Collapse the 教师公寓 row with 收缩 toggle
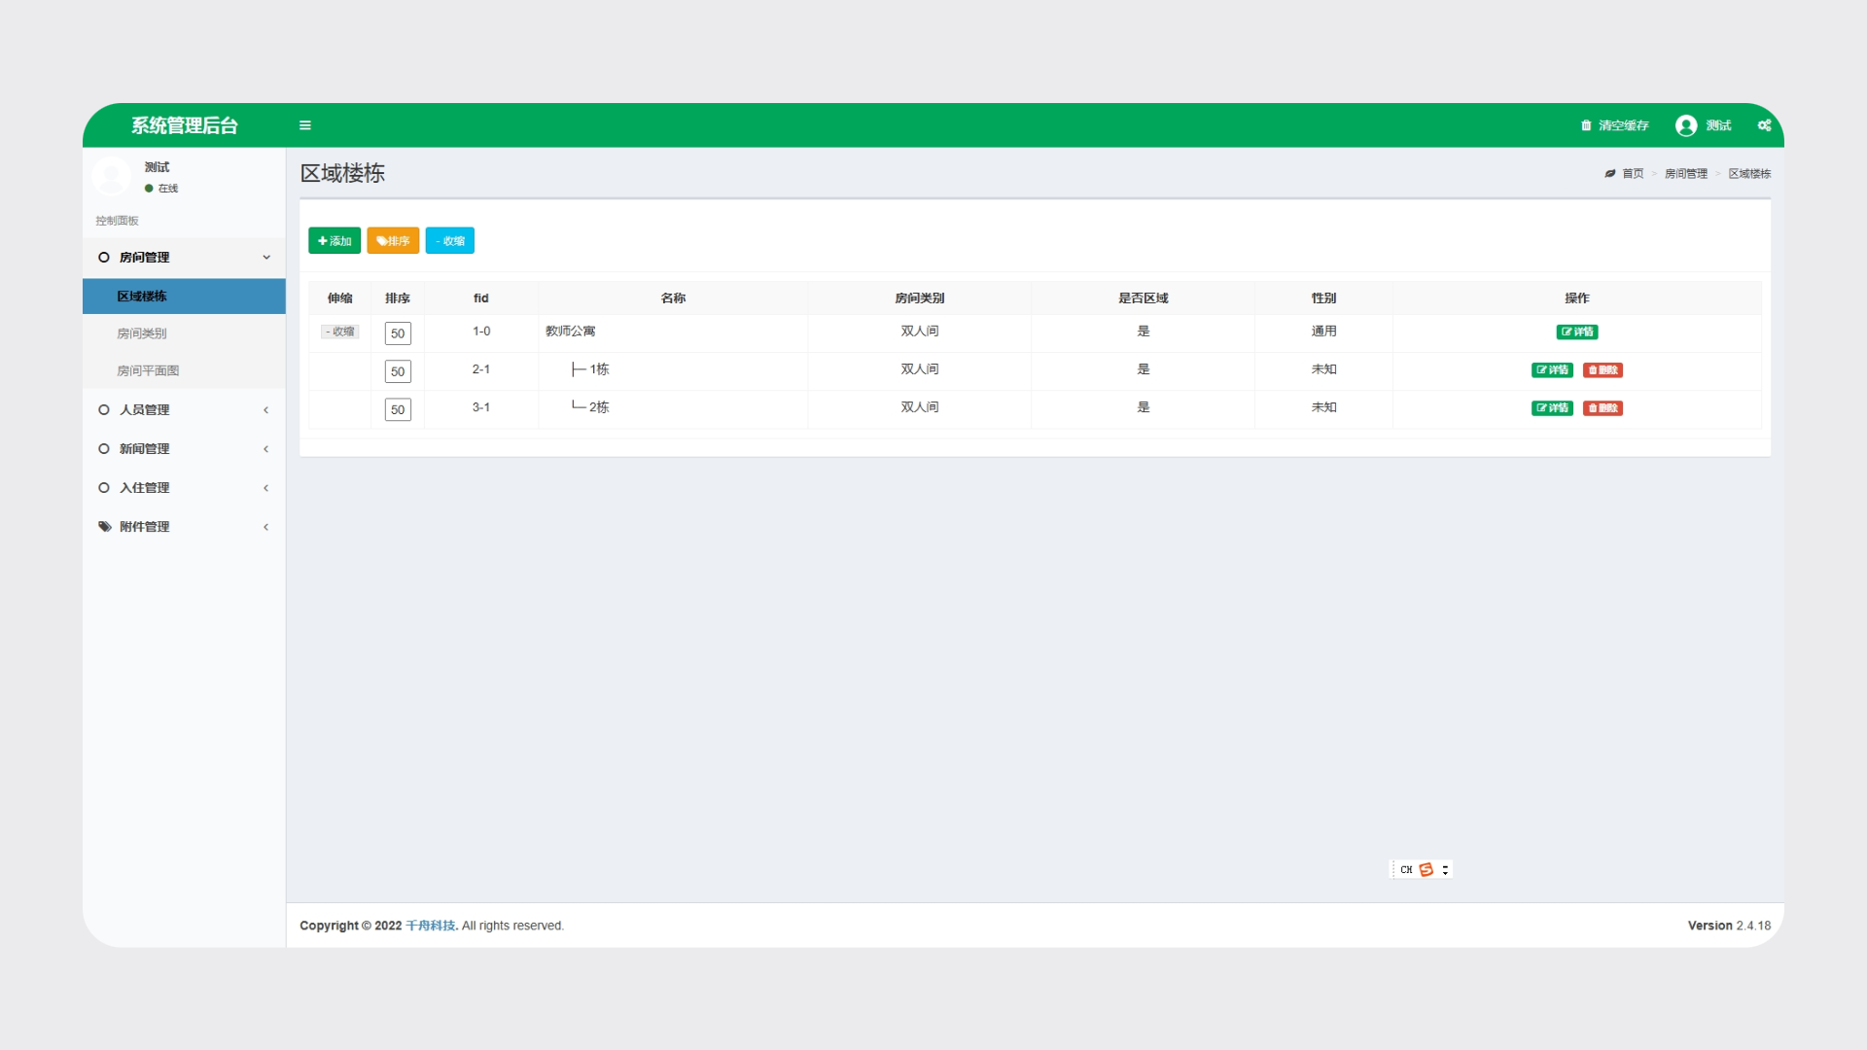This screenshot has width=1867, height=1050. click(x=340, y=332)
